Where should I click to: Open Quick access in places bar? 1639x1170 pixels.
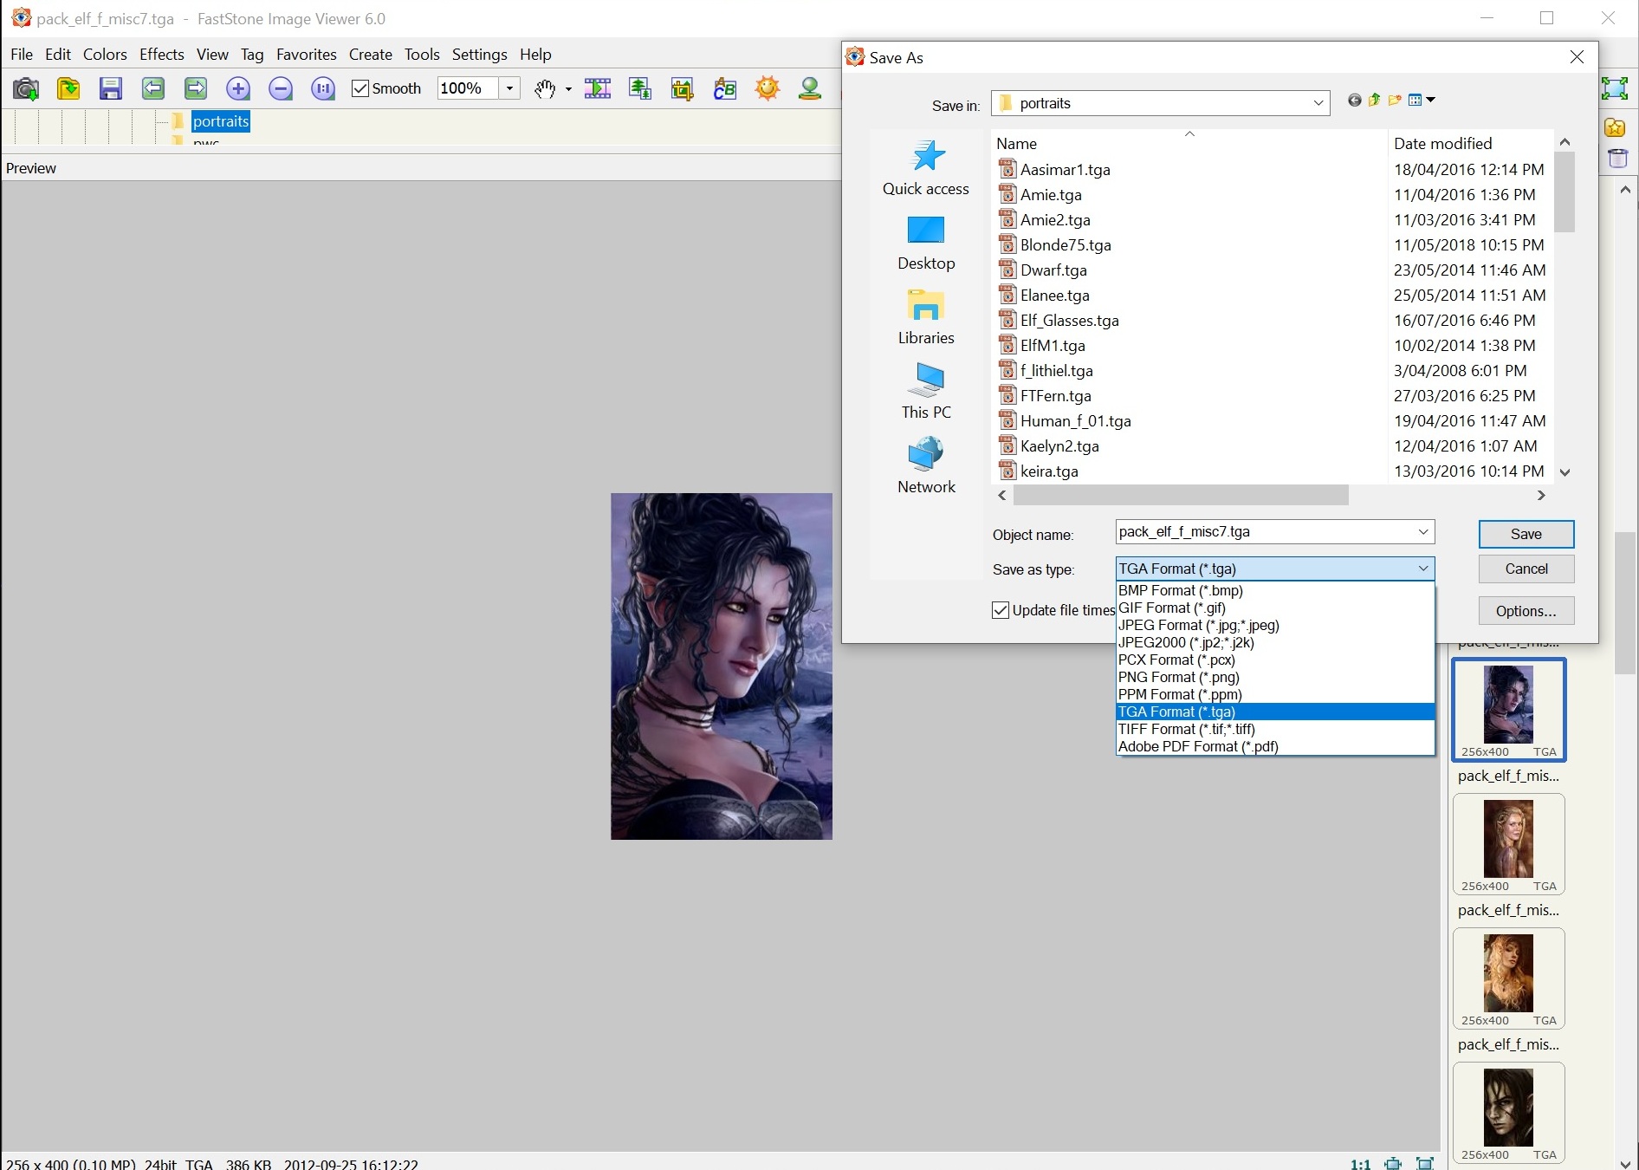(926, 167)
